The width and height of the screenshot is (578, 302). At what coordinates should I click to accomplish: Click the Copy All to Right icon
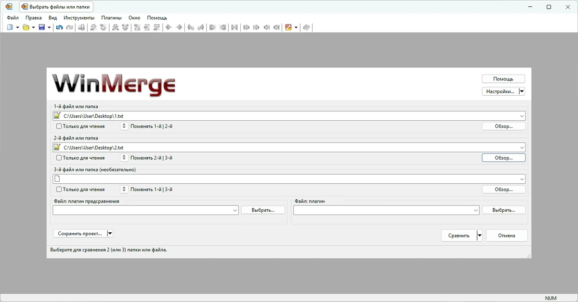211,27
